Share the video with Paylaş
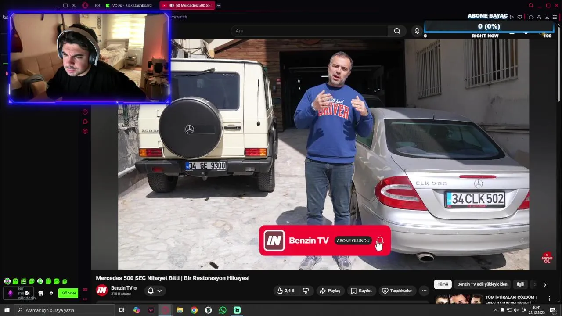This screenshot has width=562, height=316. (x=330, y=291)
